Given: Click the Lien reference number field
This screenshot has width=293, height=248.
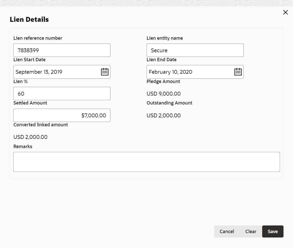Looking at the screenshot, I should 62,50.
